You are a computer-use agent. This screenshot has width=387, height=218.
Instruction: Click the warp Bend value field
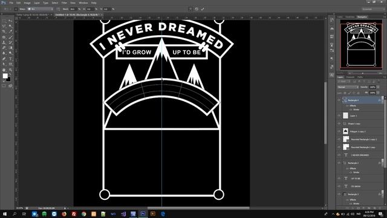(x=73, y=9)
